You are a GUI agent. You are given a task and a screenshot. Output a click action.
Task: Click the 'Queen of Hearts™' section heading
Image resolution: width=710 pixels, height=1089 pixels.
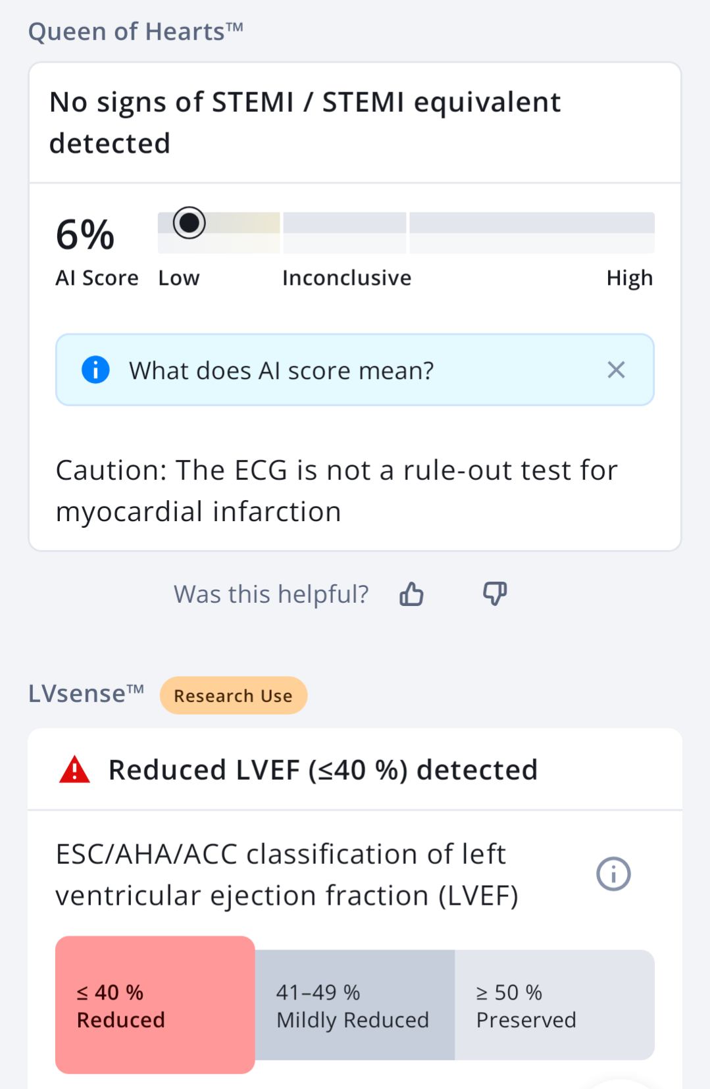click(x=136, y=32)
